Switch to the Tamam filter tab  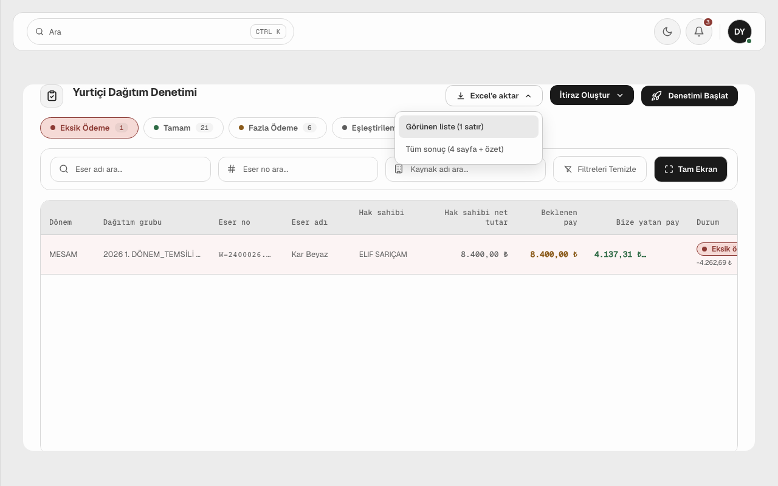click(184, 128)
